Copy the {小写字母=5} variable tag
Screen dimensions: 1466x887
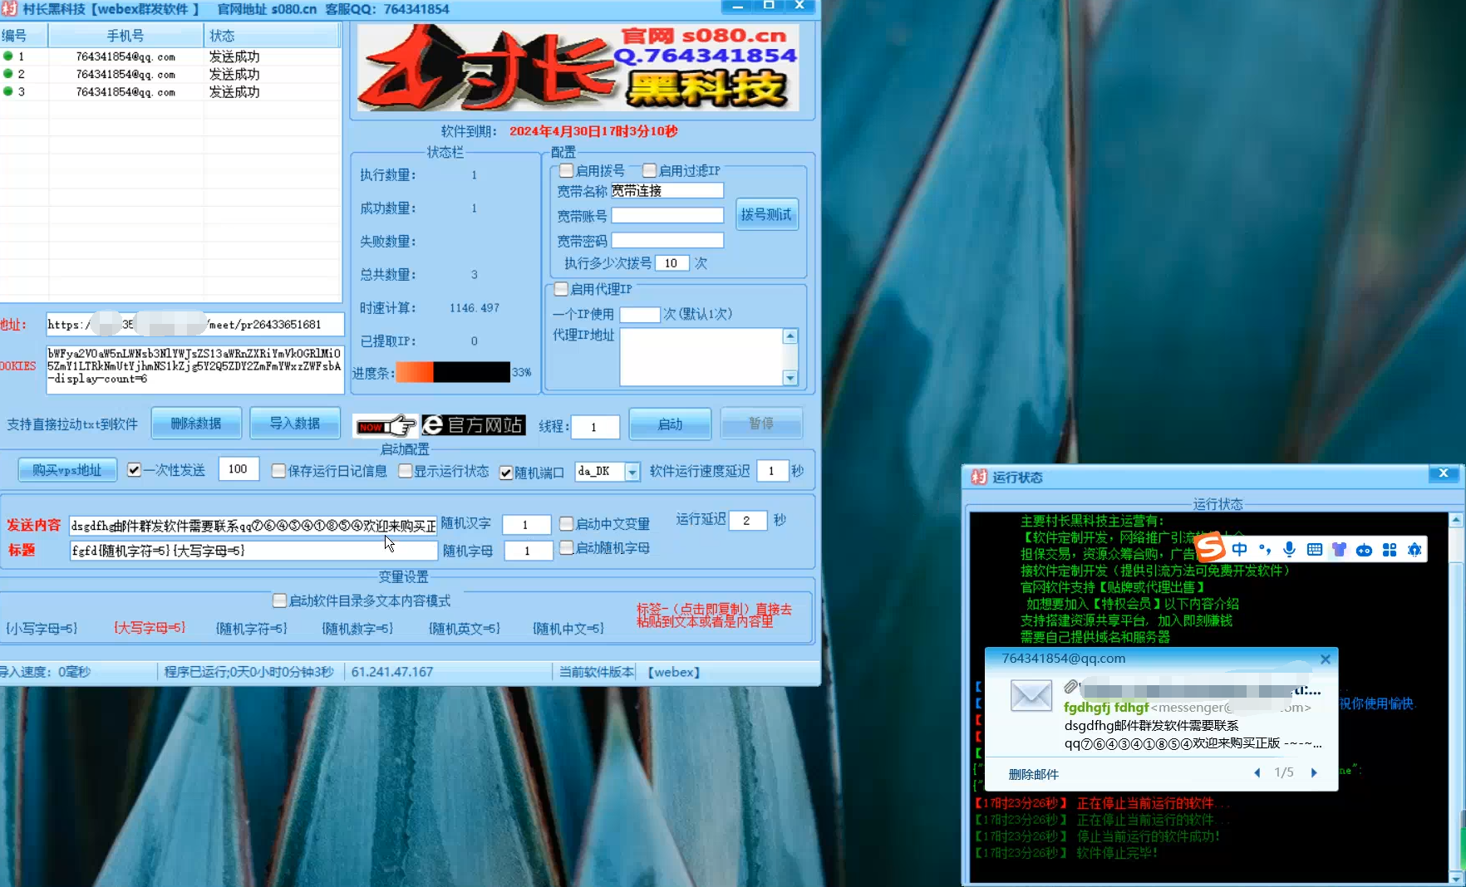(x=42, y=629)
